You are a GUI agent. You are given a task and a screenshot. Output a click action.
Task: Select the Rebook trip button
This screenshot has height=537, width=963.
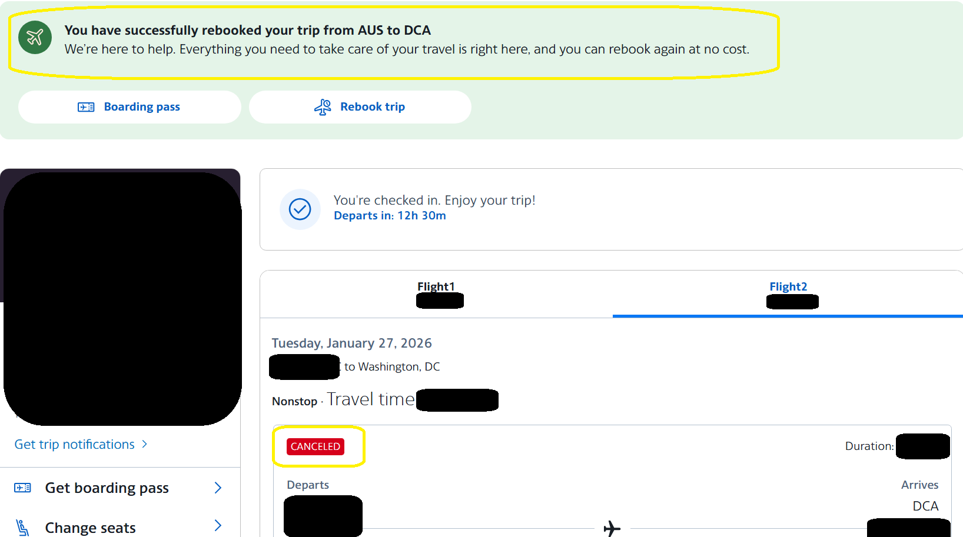[360, 107]
